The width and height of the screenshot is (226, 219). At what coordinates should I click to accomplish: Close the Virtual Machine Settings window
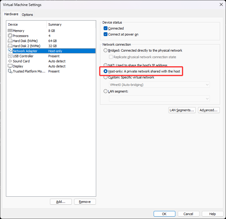click(221, 4)
